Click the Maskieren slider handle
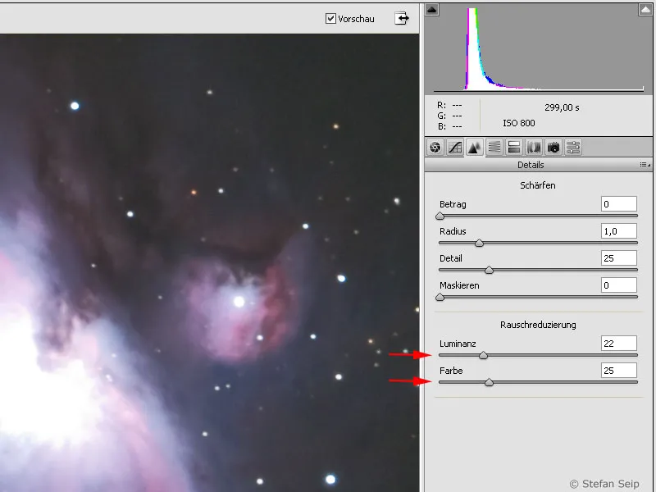The width and height of the screenshot is (656, 492). pyautogui.click(x=440, y=298)
